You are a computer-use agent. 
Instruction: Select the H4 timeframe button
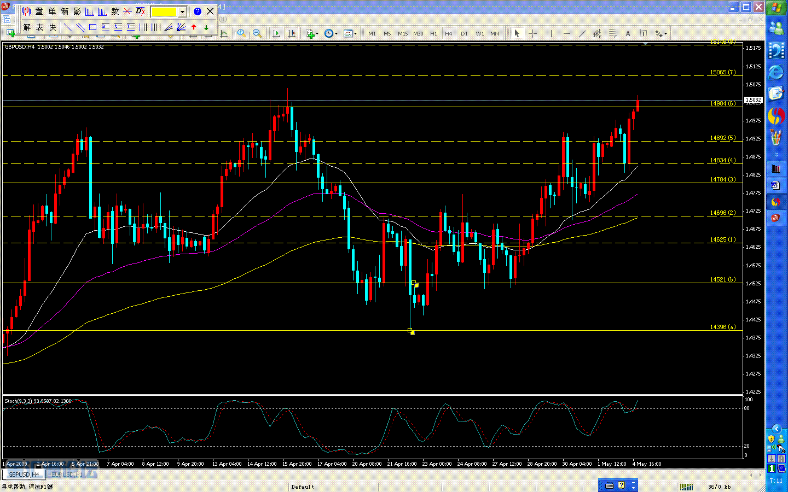click(x=449, y=33)
